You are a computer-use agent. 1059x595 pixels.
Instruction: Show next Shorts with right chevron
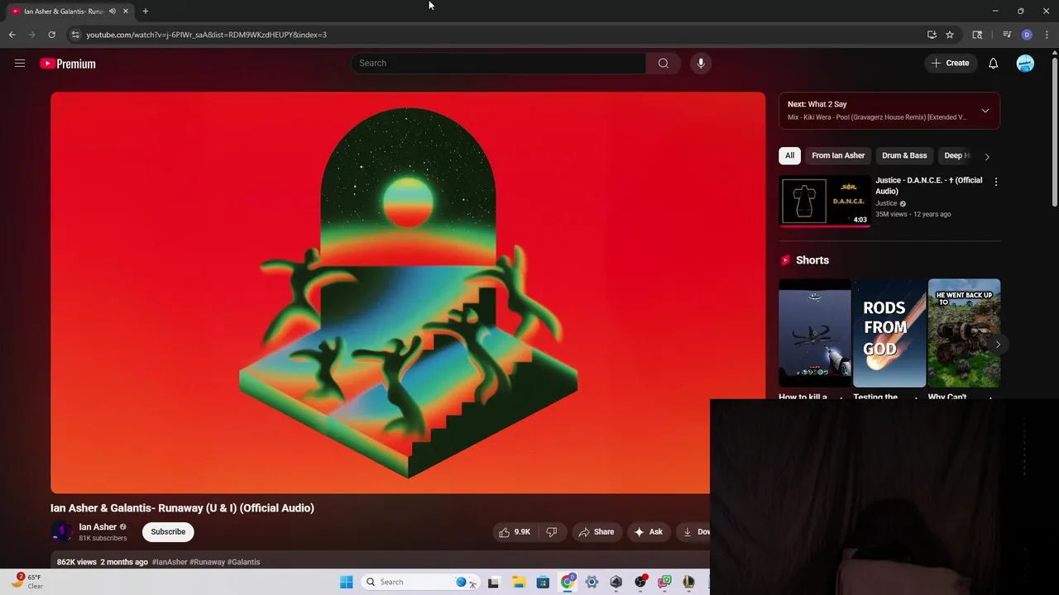pyautogui.click(x=998, y=345)
